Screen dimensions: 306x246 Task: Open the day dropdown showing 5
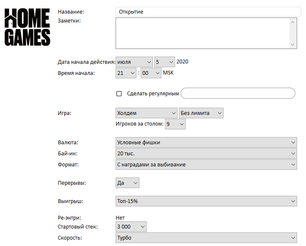click(x=164, y=62)
